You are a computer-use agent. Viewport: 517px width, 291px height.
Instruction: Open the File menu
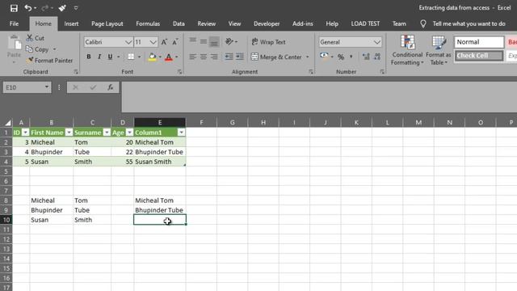click(14, 23)
